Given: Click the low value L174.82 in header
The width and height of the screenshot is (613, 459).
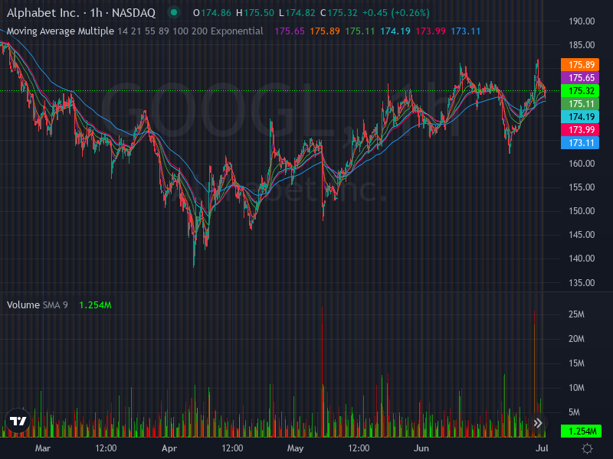Looking at the screenshot, I should pos(297,13).
